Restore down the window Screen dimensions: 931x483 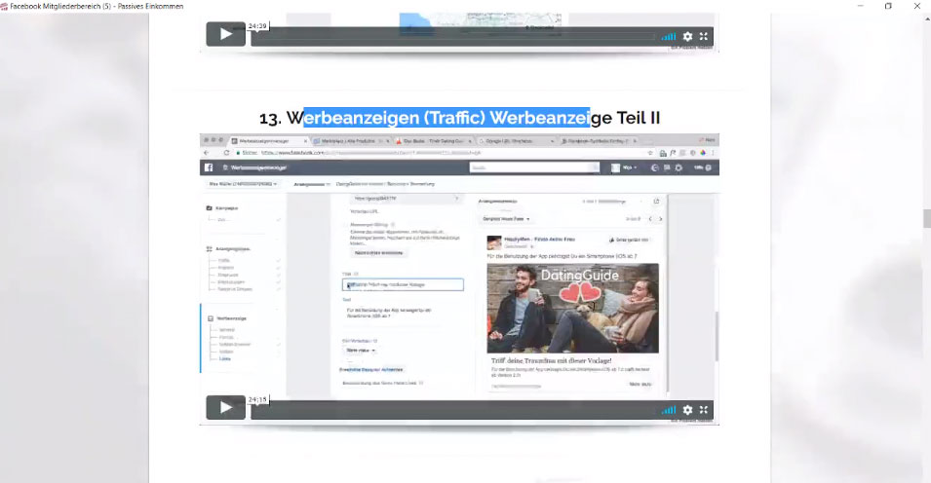click(x=888, y=6)
